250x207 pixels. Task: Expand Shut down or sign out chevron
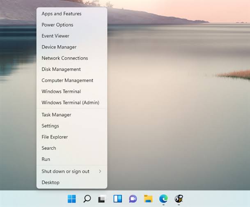[100, 171]
